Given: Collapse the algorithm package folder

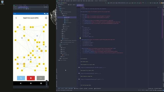Looking at the screenshot, I should pyautogui.click(x=61, y=14).
